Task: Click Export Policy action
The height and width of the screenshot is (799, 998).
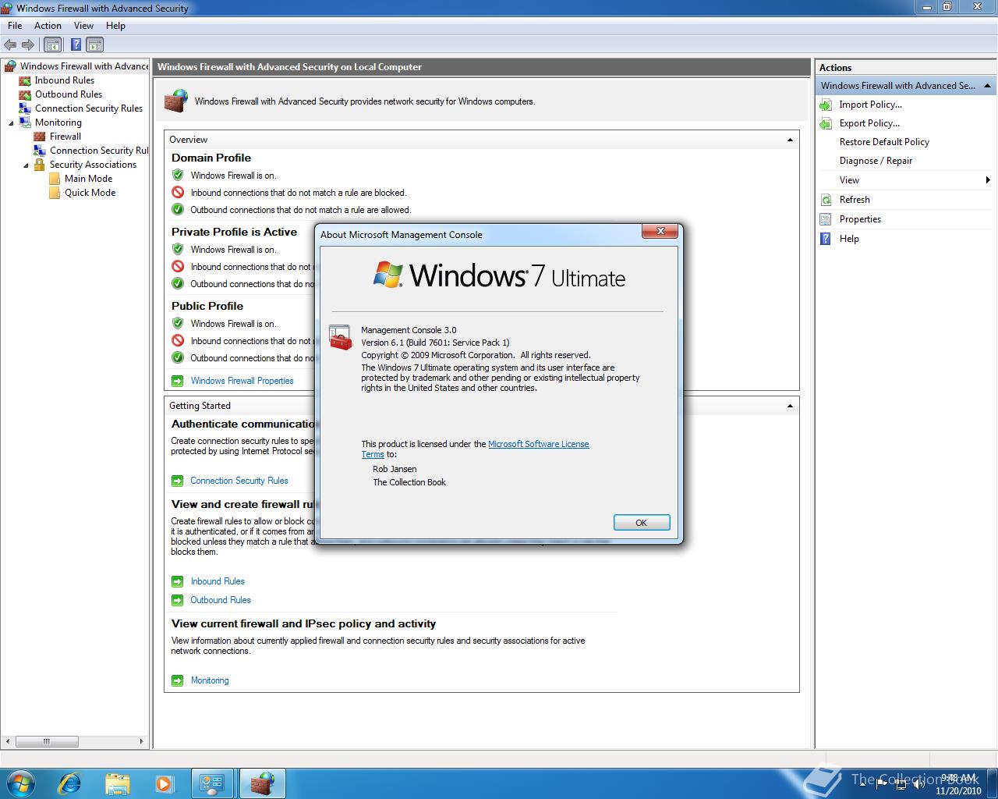Action: coord(869,123)
